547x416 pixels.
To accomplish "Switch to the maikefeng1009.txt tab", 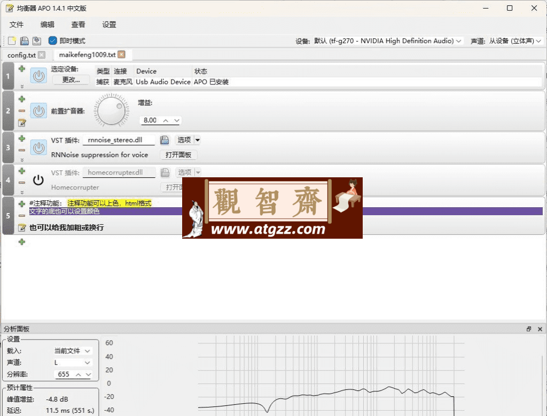I will tap(87, 55).
